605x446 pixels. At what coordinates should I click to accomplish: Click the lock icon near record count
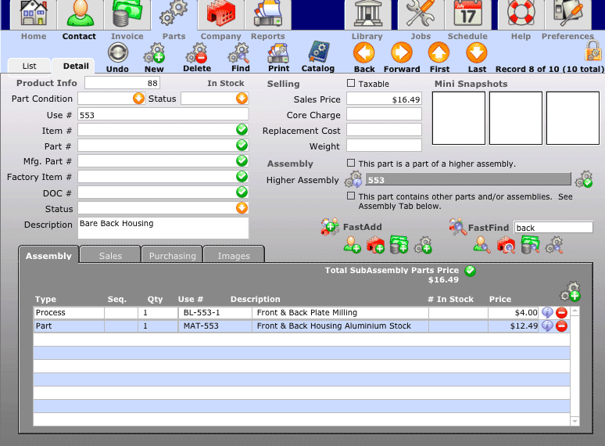click(x=592, y=53)
